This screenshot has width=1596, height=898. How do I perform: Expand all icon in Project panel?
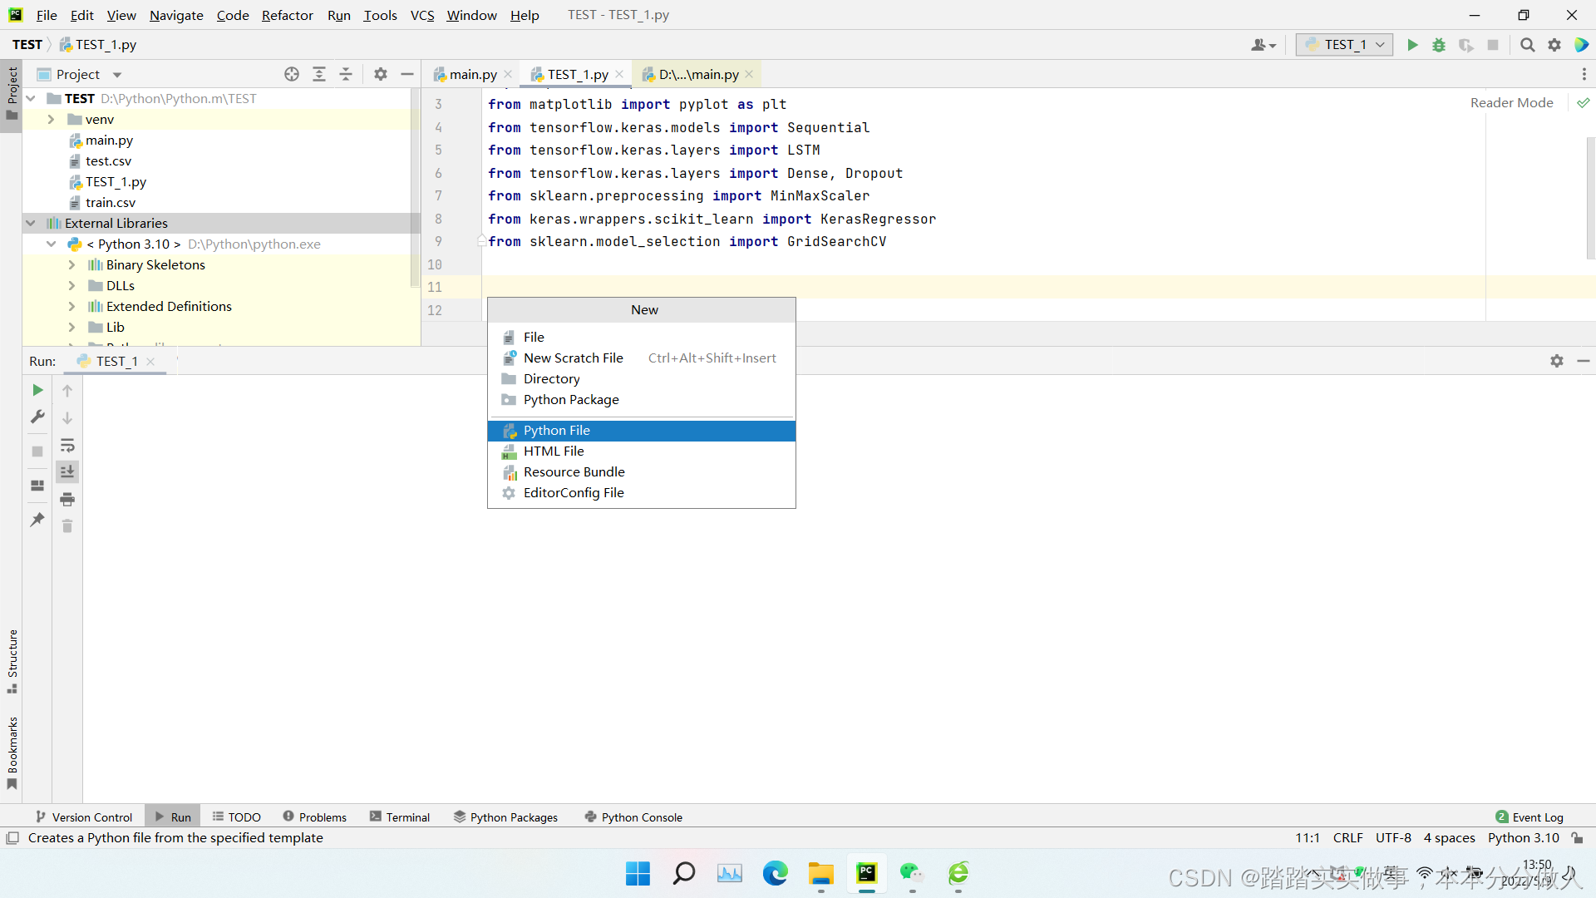tap(319, 74)
